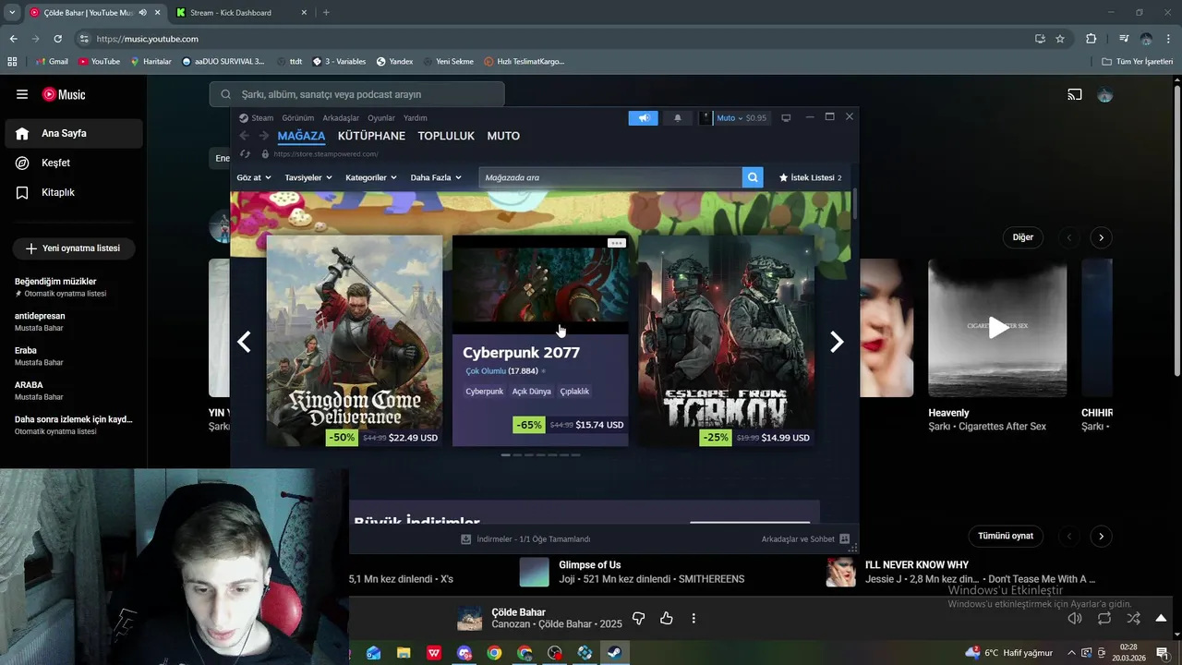Open Steam friends and chat icon
1182x665 pixels.
point(844,539)
